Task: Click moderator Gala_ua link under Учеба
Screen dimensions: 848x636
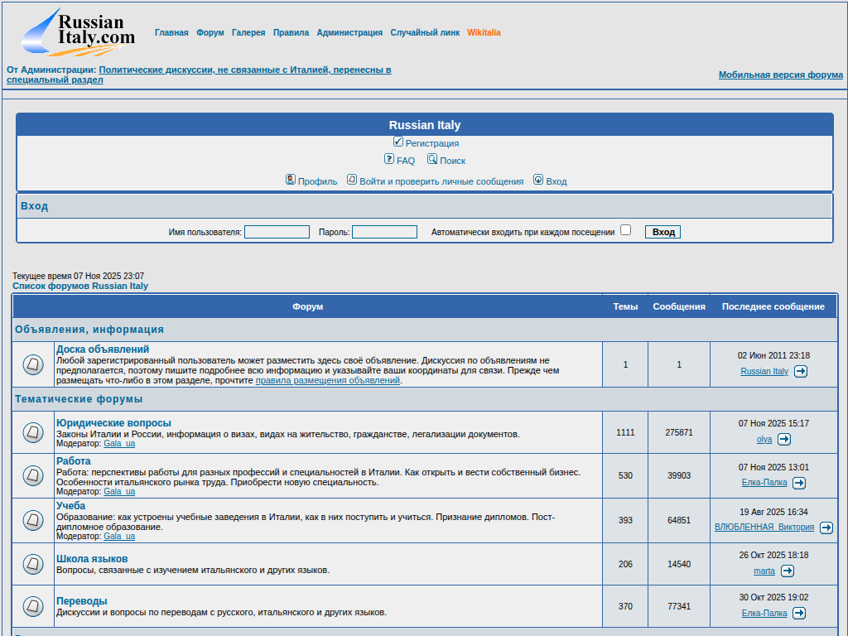Action: pos(119,537)
